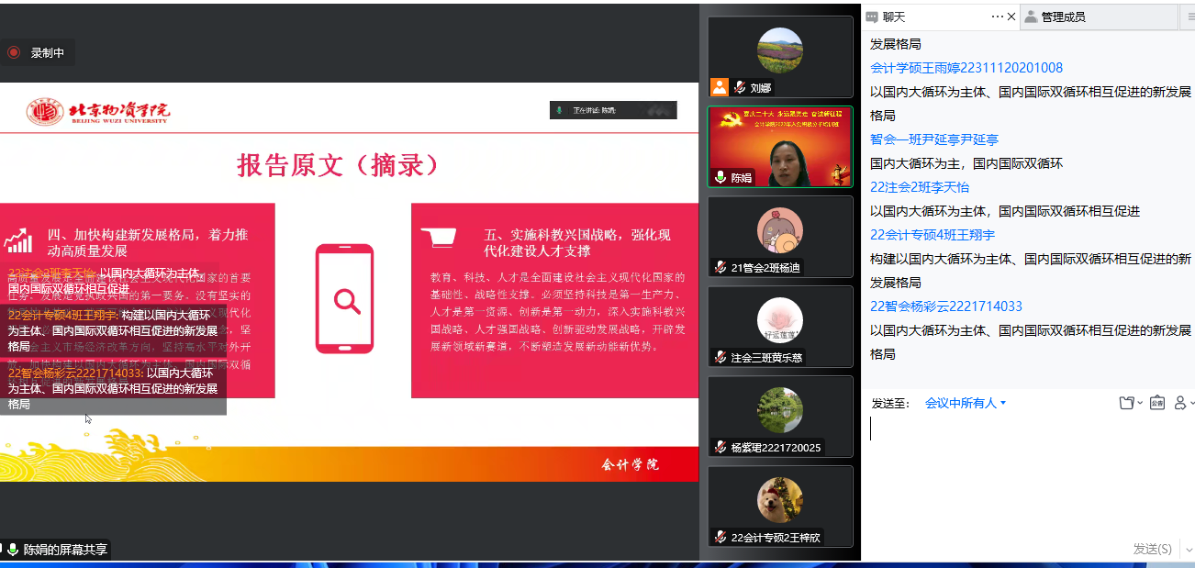Click the phone search icon on slide
This screenshot has height=568, width=1195.
tap(344, 299)
